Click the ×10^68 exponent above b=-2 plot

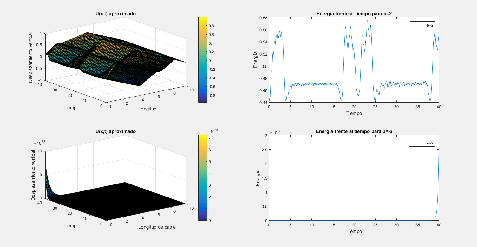click(x=277, y=133)
